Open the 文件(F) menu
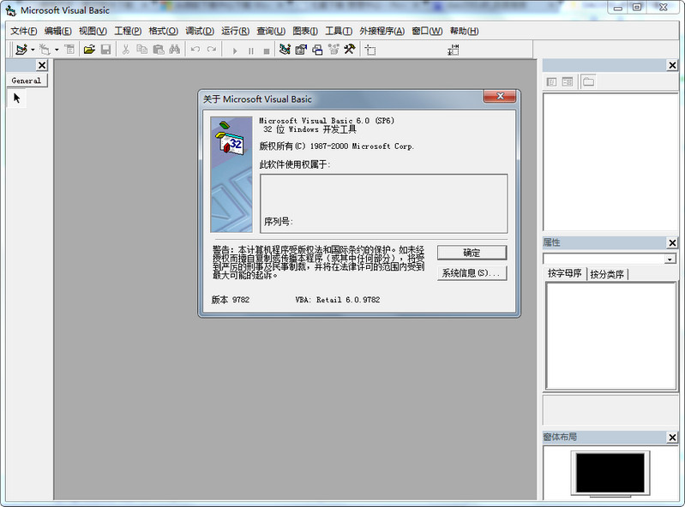The width and height of the screenshot is (685, 507). click(x=24, y=31)
